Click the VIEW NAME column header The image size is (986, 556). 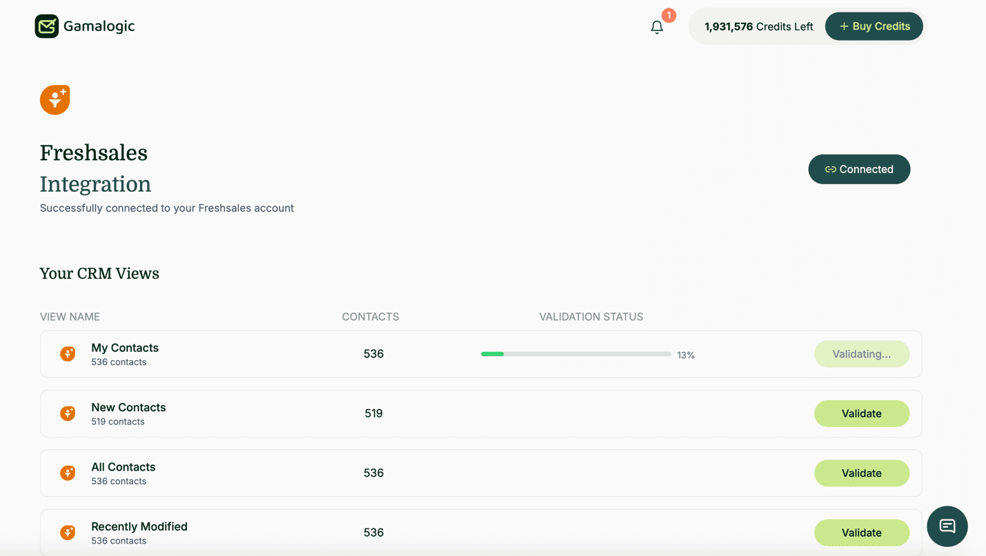(70, 317)
